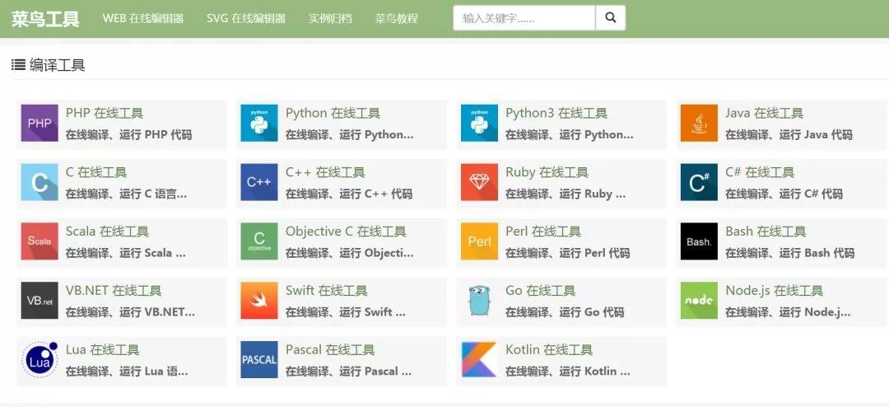Image resolution: width=889 pixels, height=407 pixels.
Task: Click the Python3 online tool icon
Action: click(479, 124)
